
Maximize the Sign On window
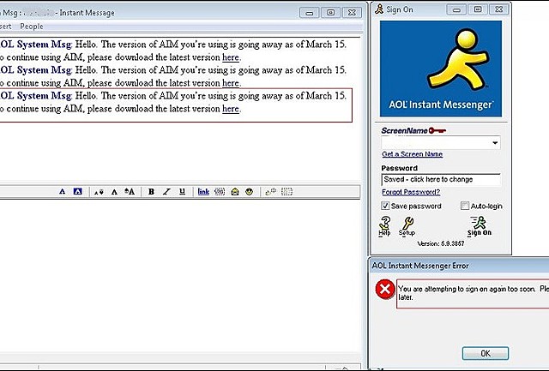click(478, 9)
